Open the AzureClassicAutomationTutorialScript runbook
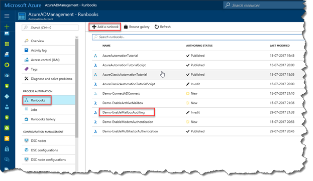This screenshot has height=181, width=313. (129, 84)
